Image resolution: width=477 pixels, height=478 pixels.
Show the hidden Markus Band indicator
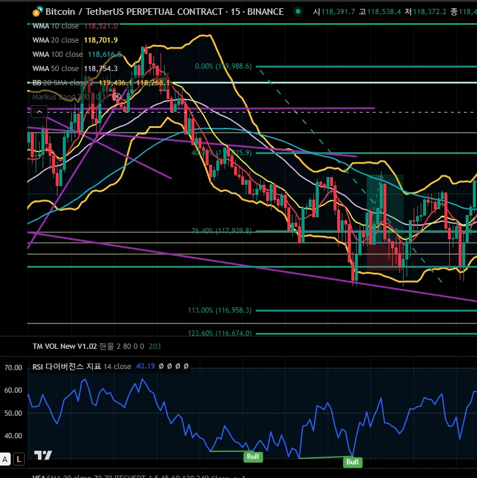coord(117,97)
